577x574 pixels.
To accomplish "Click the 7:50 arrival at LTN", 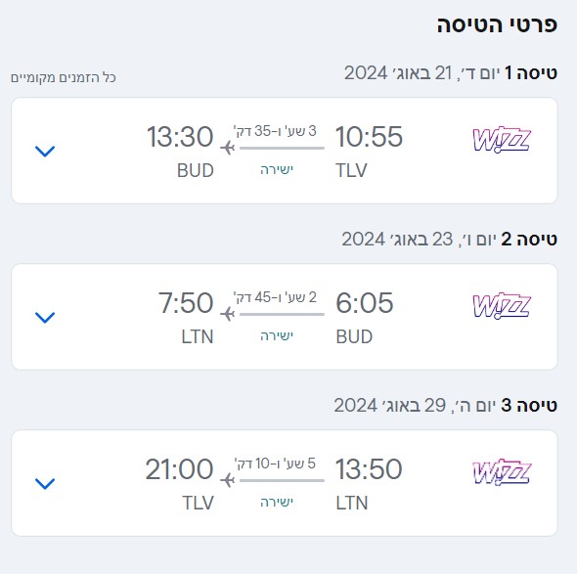I will 186,303.
